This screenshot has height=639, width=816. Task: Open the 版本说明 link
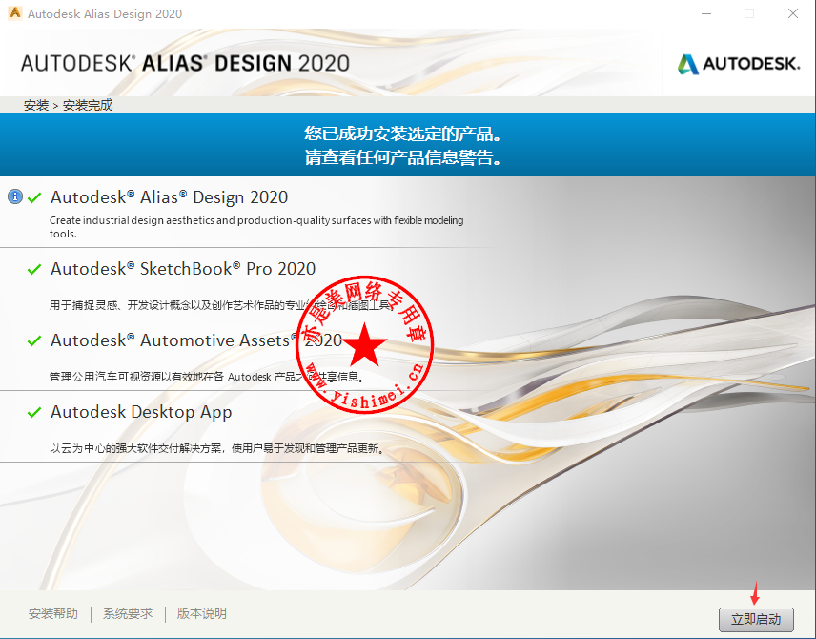(202, 613)
